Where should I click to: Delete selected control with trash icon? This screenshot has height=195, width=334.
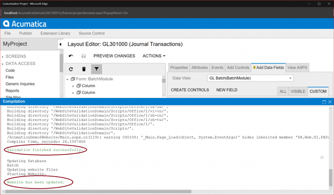pos(84,69)
